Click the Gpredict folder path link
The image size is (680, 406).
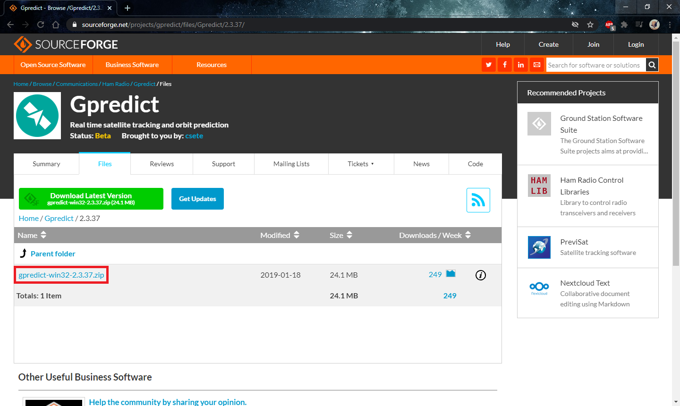(x=59, y=218)
